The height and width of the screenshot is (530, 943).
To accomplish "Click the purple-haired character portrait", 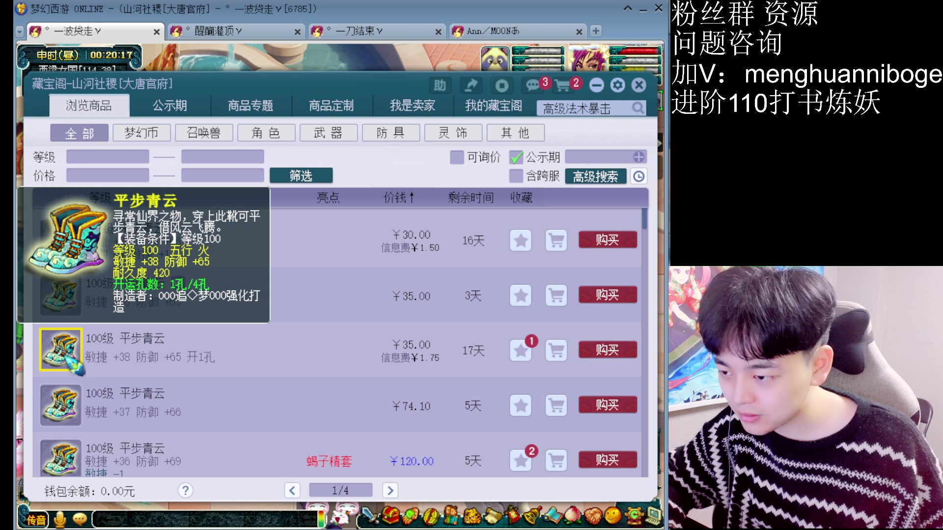I will coord(587,59).
